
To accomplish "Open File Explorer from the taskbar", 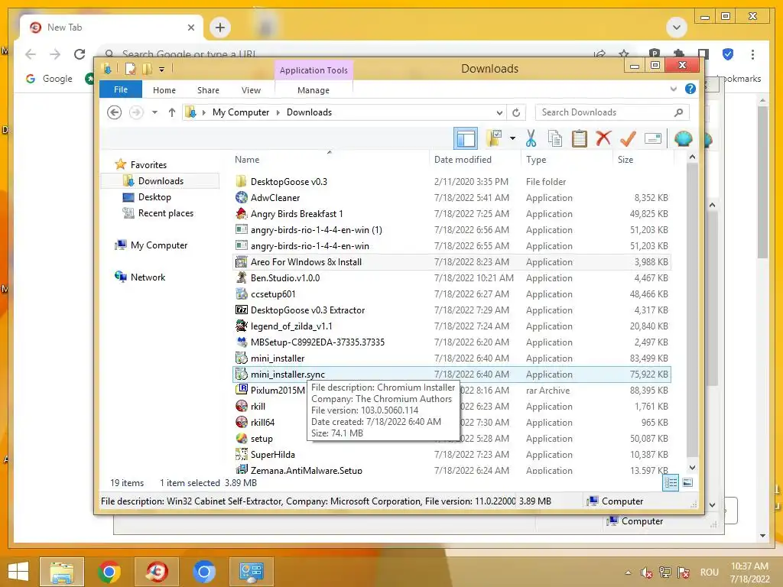I will (61, 572).
